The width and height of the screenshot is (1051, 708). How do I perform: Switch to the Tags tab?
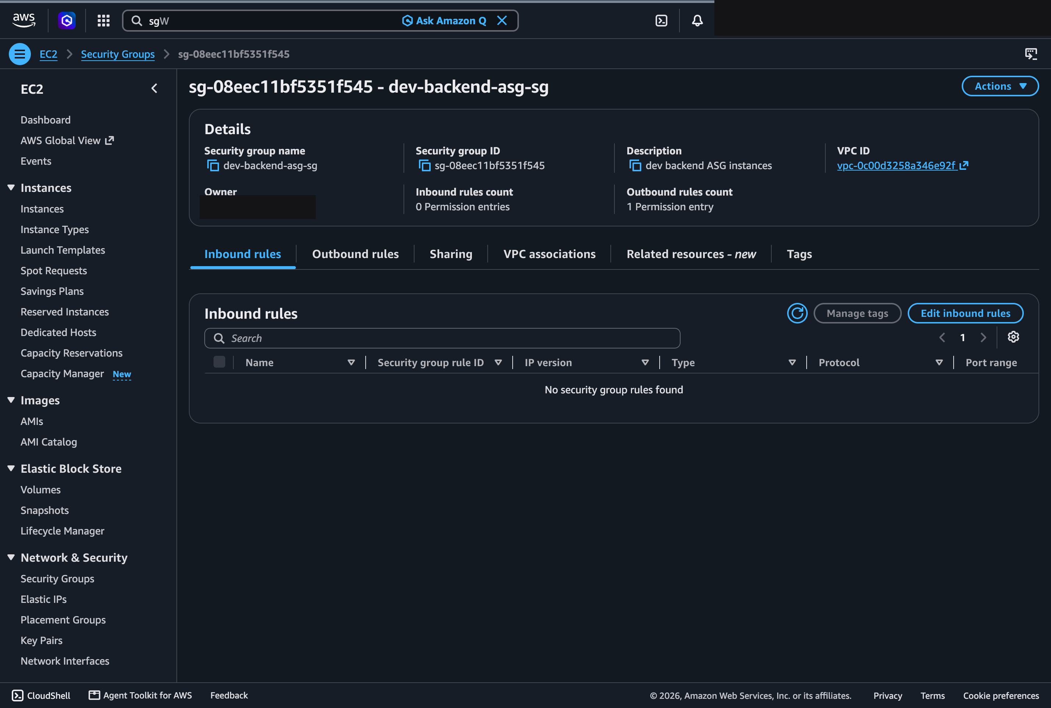(x=799, y=254)
